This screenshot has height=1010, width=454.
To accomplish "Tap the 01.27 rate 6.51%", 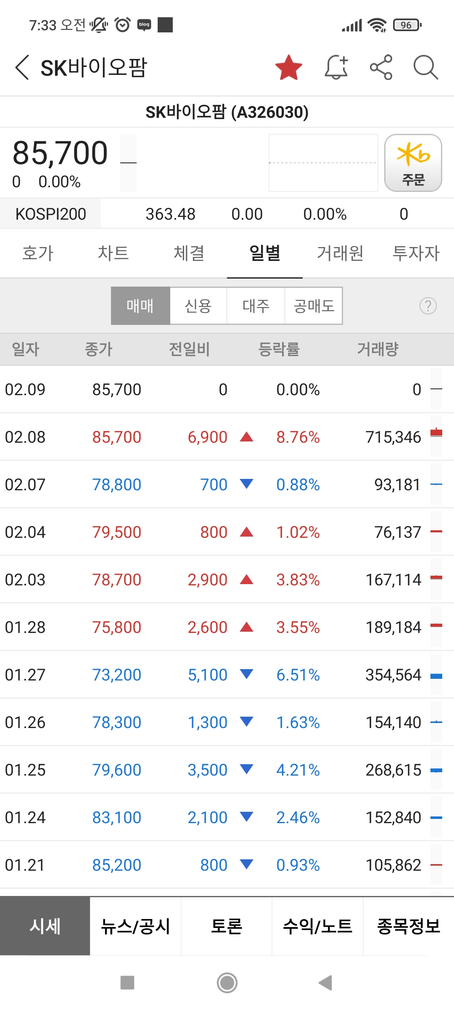I will (298, 675).
